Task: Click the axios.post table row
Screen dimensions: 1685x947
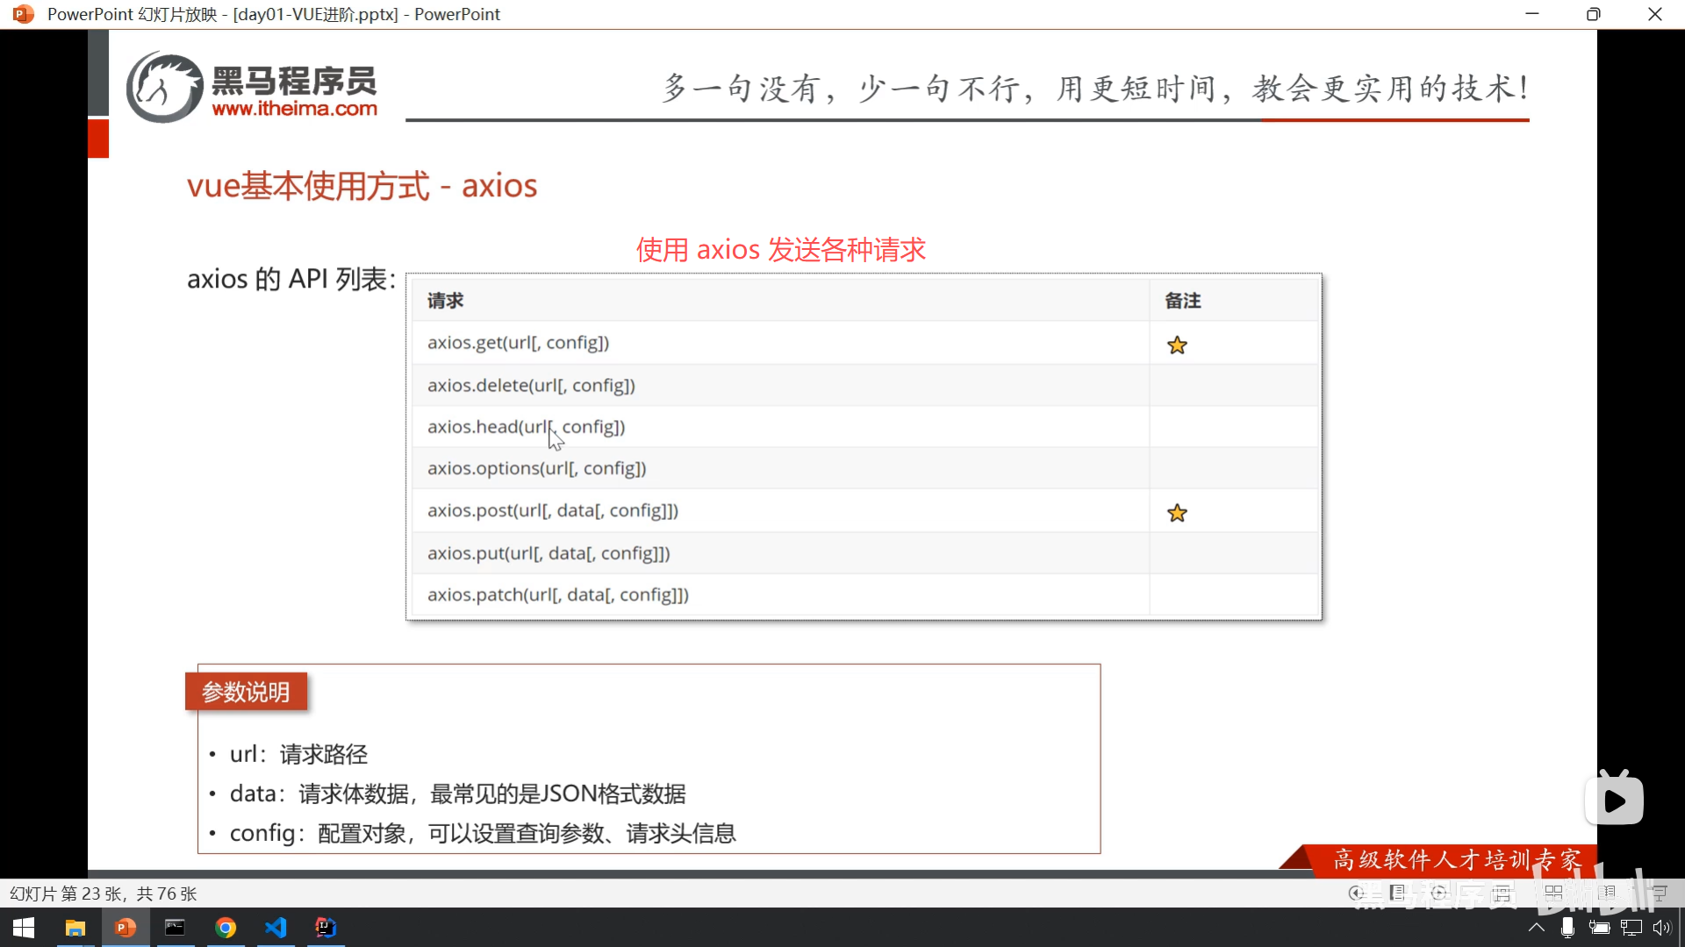Action: (x=553, y=510)
